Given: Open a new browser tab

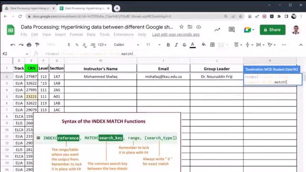Looking at the screenshot, I should [x=117, y=8].
